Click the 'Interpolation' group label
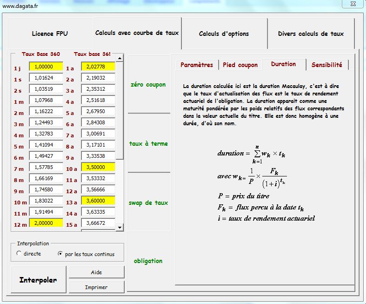This screenshot has height=304, width=366. (x=33, y=243)
